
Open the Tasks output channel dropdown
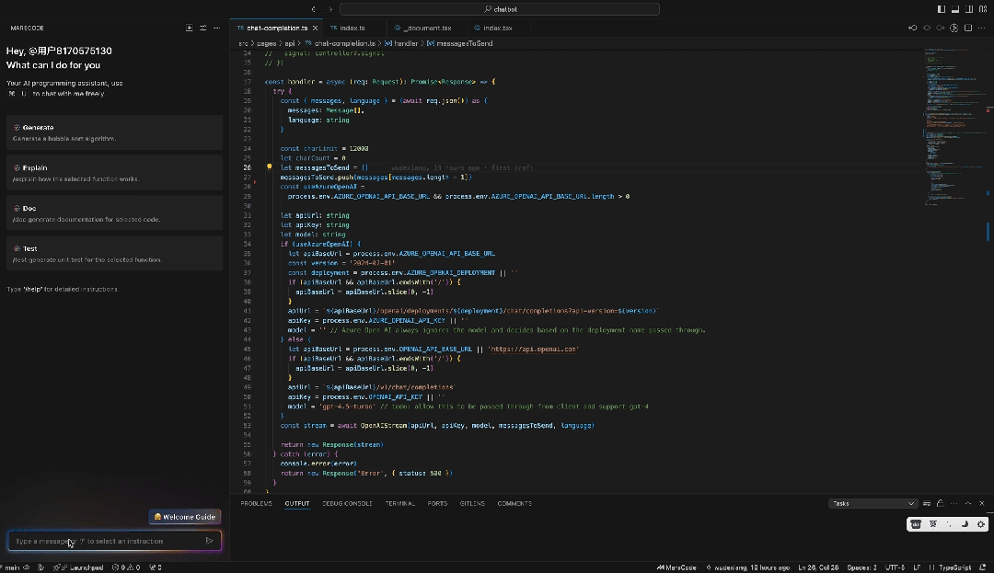coord(873,503)
